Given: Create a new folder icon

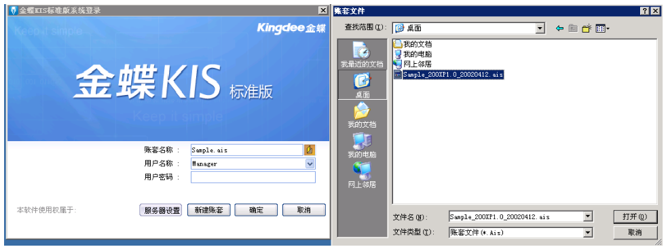Looking at the screenshot, I should coord(587,28).
